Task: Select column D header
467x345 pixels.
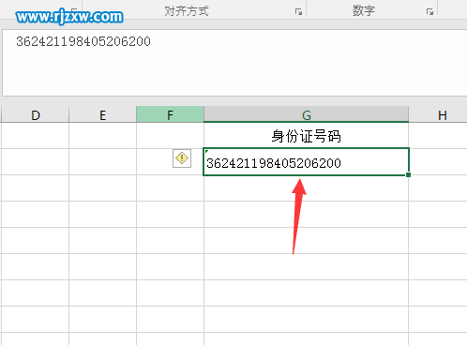Action: pos(35,115)
